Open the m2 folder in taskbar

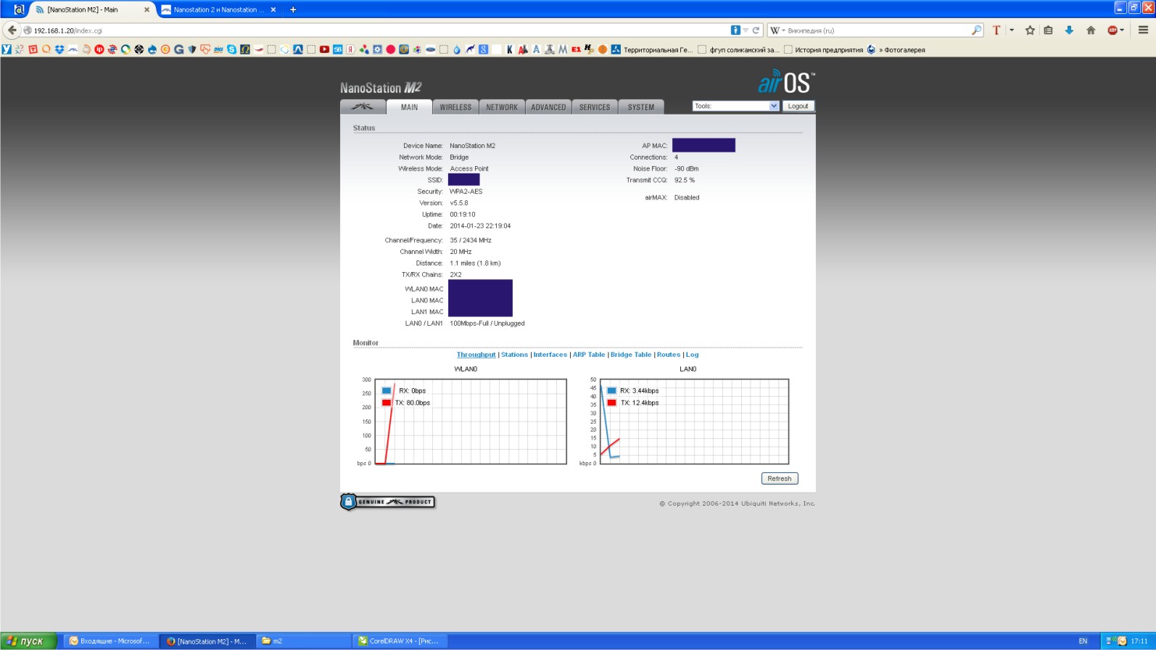coord(303,641)
